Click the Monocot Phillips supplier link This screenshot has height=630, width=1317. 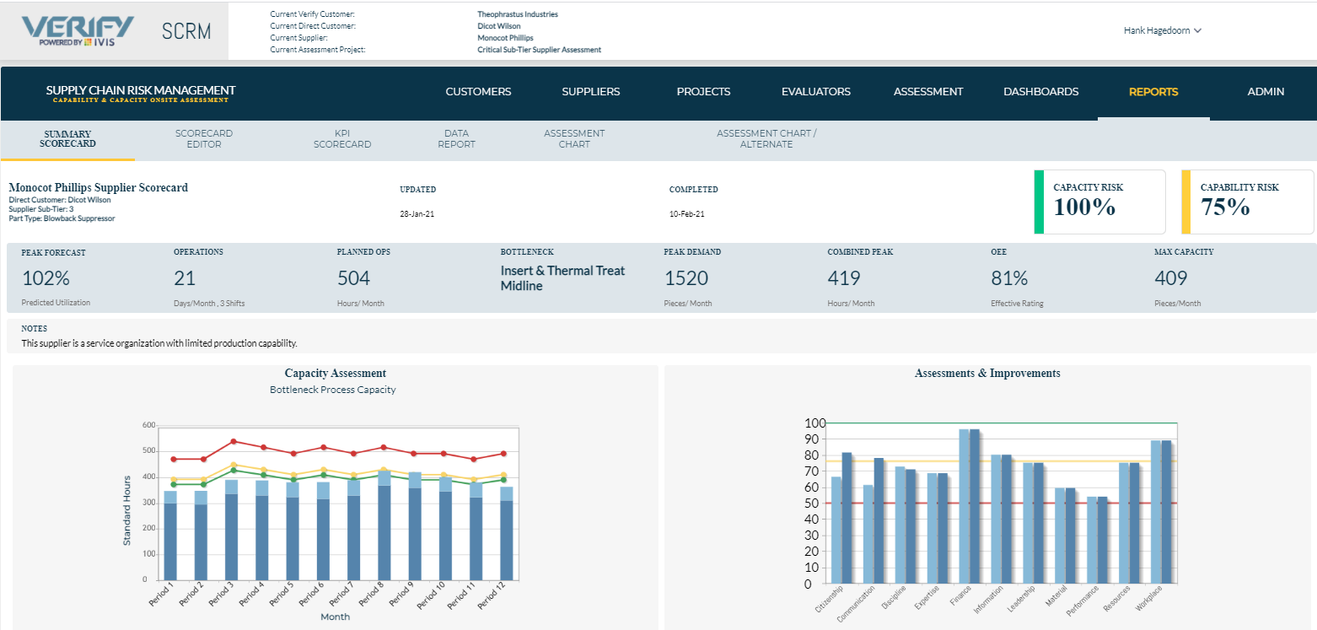pos(505,37)
